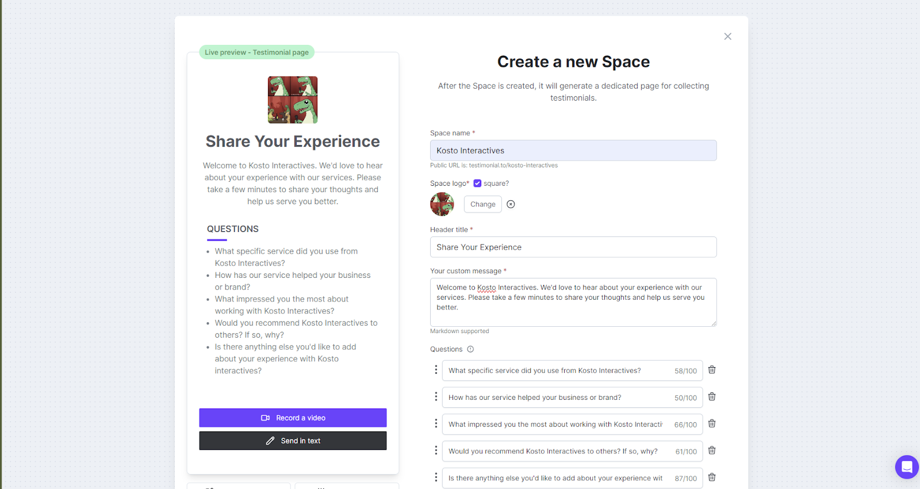920x489 pixels.
Task: Click the 61/100 character counter
Action: pos(686,452)
